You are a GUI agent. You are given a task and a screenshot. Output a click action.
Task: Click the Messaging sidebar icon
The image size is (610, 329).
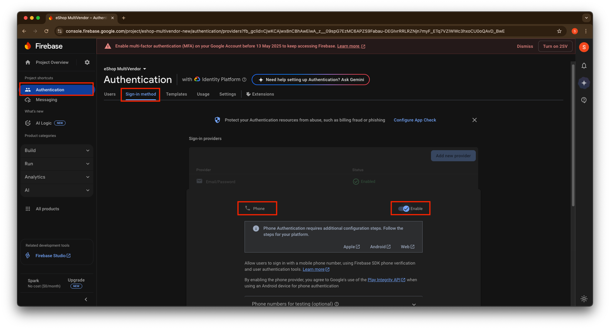(28, 100)
